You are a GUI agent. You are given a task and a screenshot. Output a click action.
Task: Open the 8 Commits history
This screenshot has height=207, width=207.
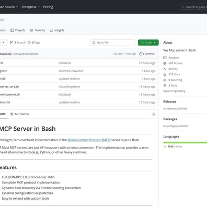click(x=147, y=54)
